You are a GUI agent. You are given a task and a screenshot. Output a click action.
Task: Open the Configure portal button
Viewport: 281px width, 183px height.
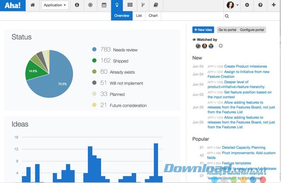[x=252, y=30]
